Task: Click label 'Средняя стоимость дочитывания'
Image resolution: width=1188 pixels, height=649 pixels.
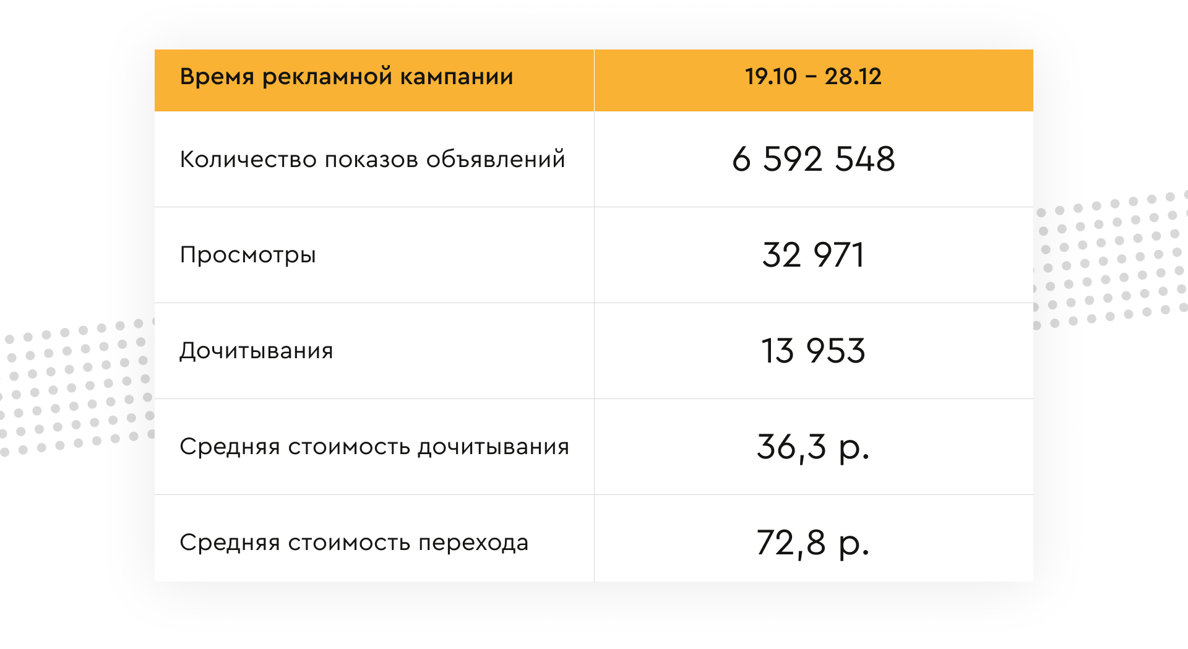Action: (374, 447)
